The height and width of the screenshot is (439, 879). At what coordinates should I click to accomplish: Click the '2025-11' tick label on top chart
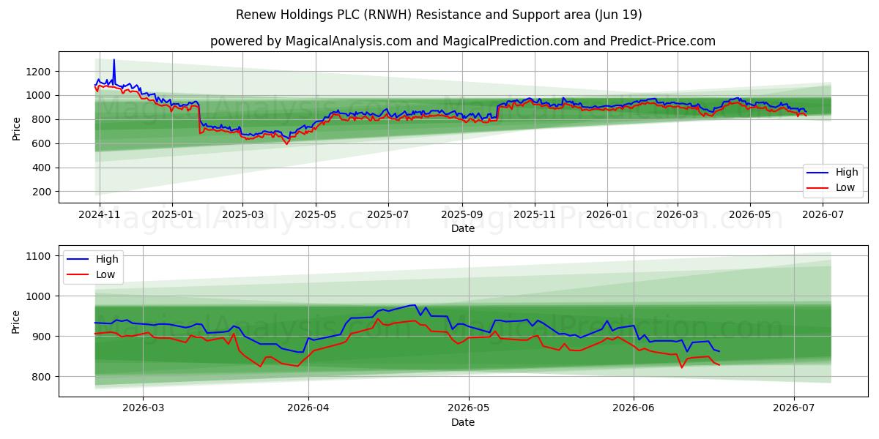click(x=535, y=214)
